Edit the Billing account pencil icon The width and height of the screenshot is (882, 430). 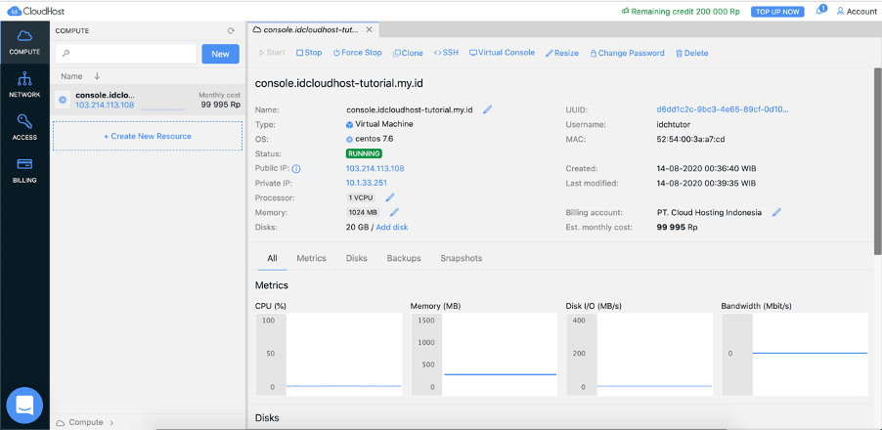pyautogui.click(x=776, y=212)
